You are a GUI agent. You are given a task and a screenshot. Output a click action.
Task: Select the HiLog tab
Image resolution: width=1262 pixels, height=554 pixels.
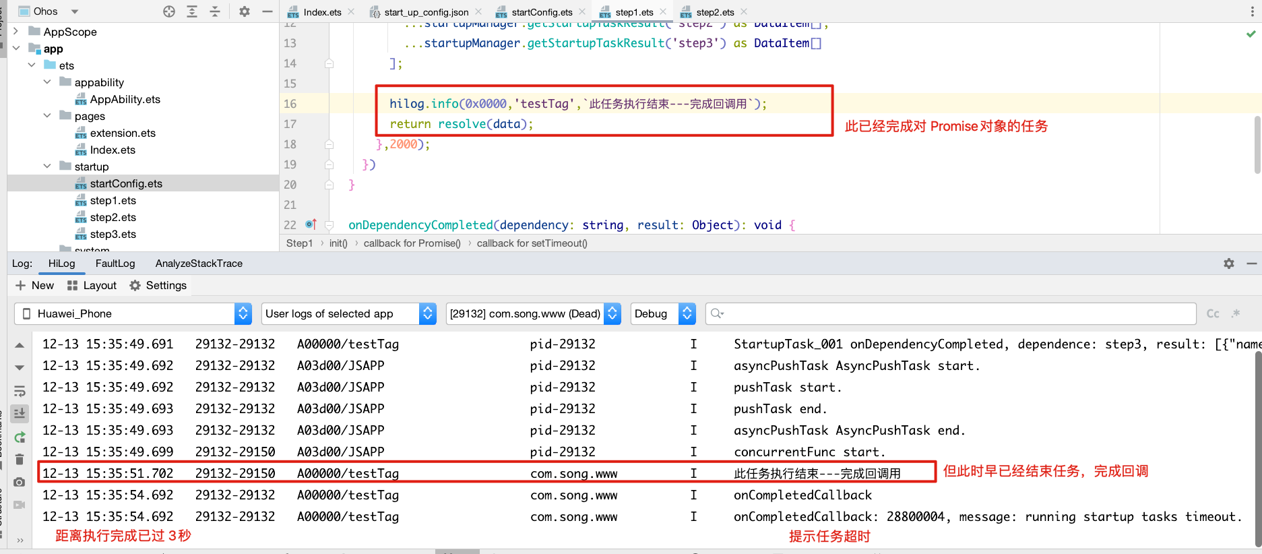(61, 264)
